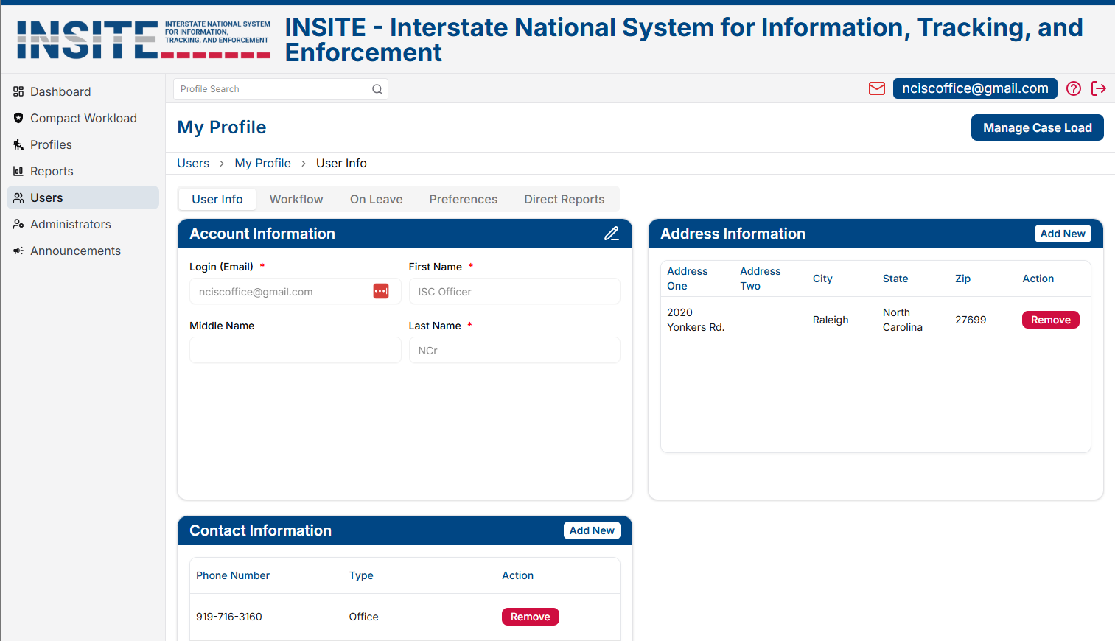
Task: Click the Manage Case Load button
Action: [1037, 127]
